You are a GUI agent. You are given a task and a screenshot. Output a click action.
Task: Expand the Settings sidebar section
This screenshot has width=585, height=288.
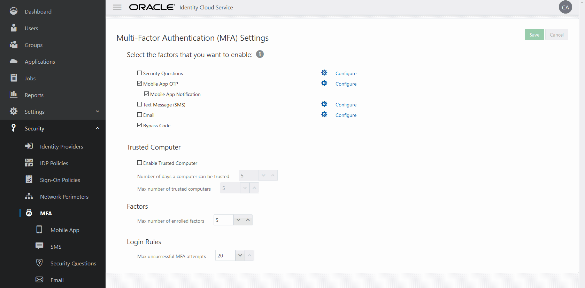point(98,111)
